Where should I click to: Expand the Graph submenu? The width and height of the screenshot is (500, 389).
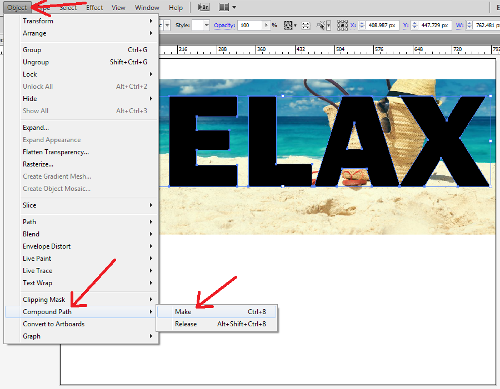(82, 336)
